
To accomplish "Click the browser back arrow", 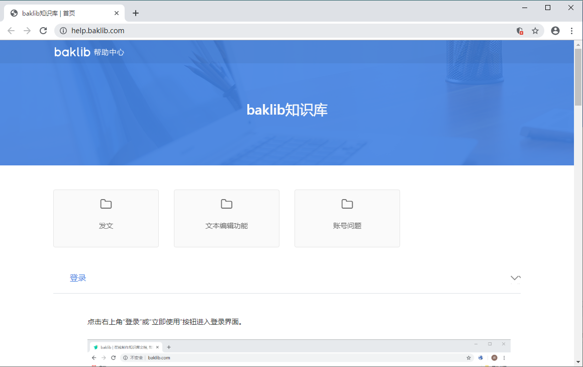I will tap(11, 31).
